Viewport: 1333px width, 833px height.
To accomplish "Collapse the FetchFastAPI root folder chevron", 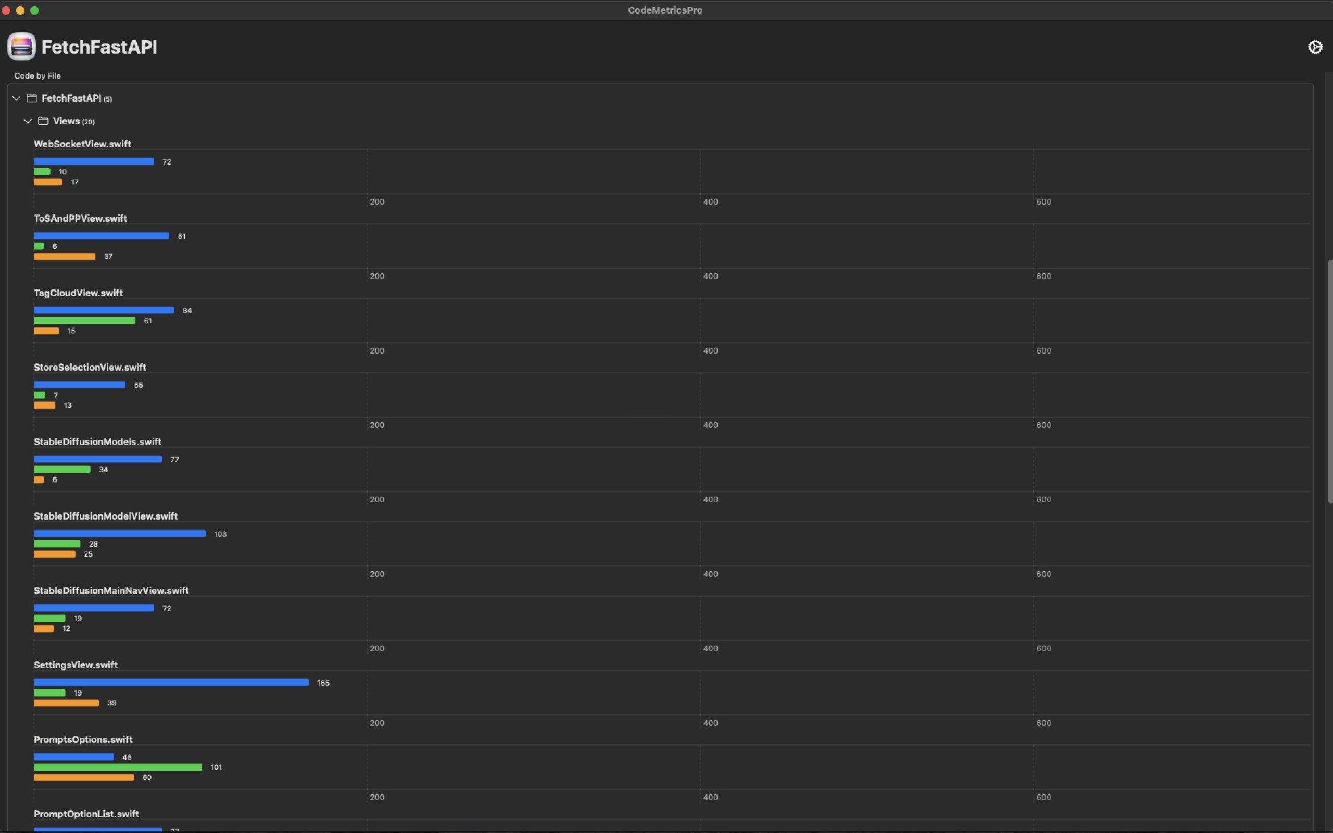I will [x=17, y=98].
